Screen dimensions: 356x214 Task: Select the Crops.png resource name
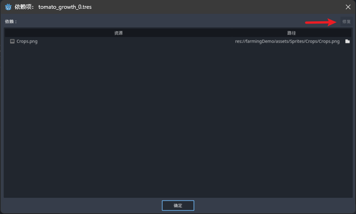tap(27, 41)
